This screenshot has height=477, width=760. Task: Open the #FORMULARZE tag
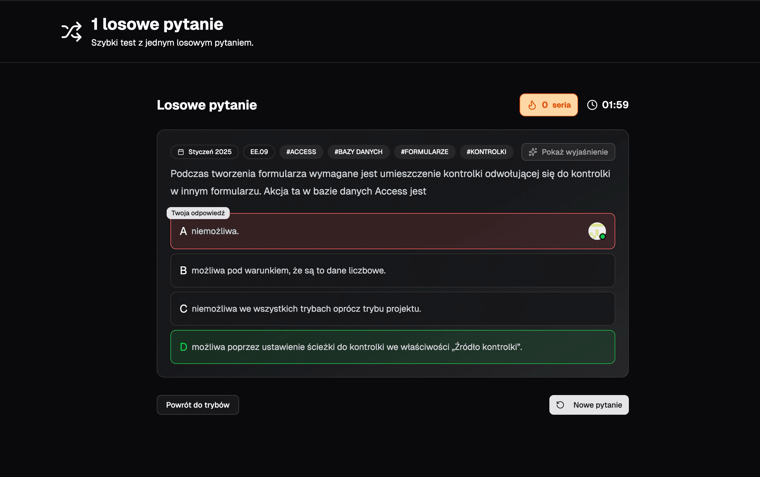(425, 152)
